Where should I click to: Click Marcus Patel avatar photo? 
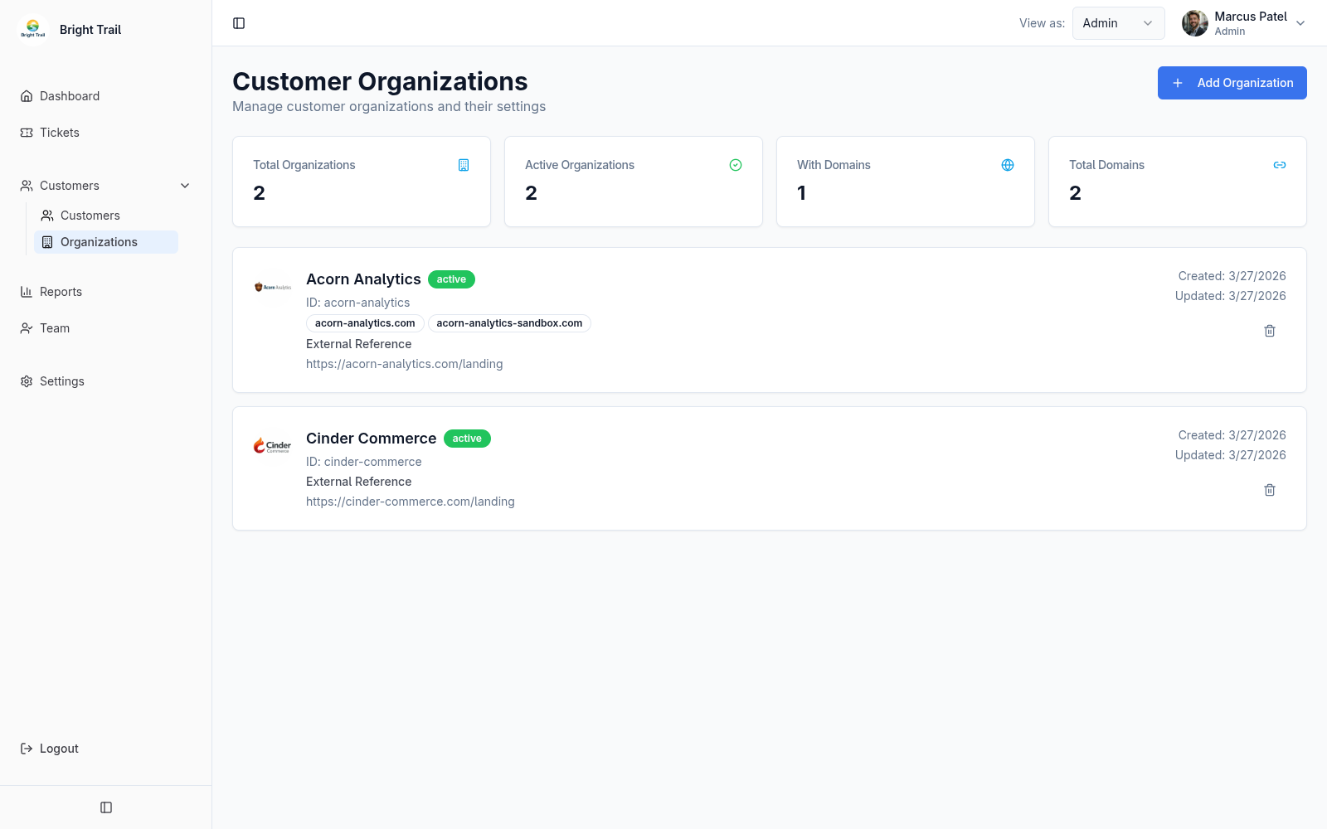click(x=1195, y=23)
